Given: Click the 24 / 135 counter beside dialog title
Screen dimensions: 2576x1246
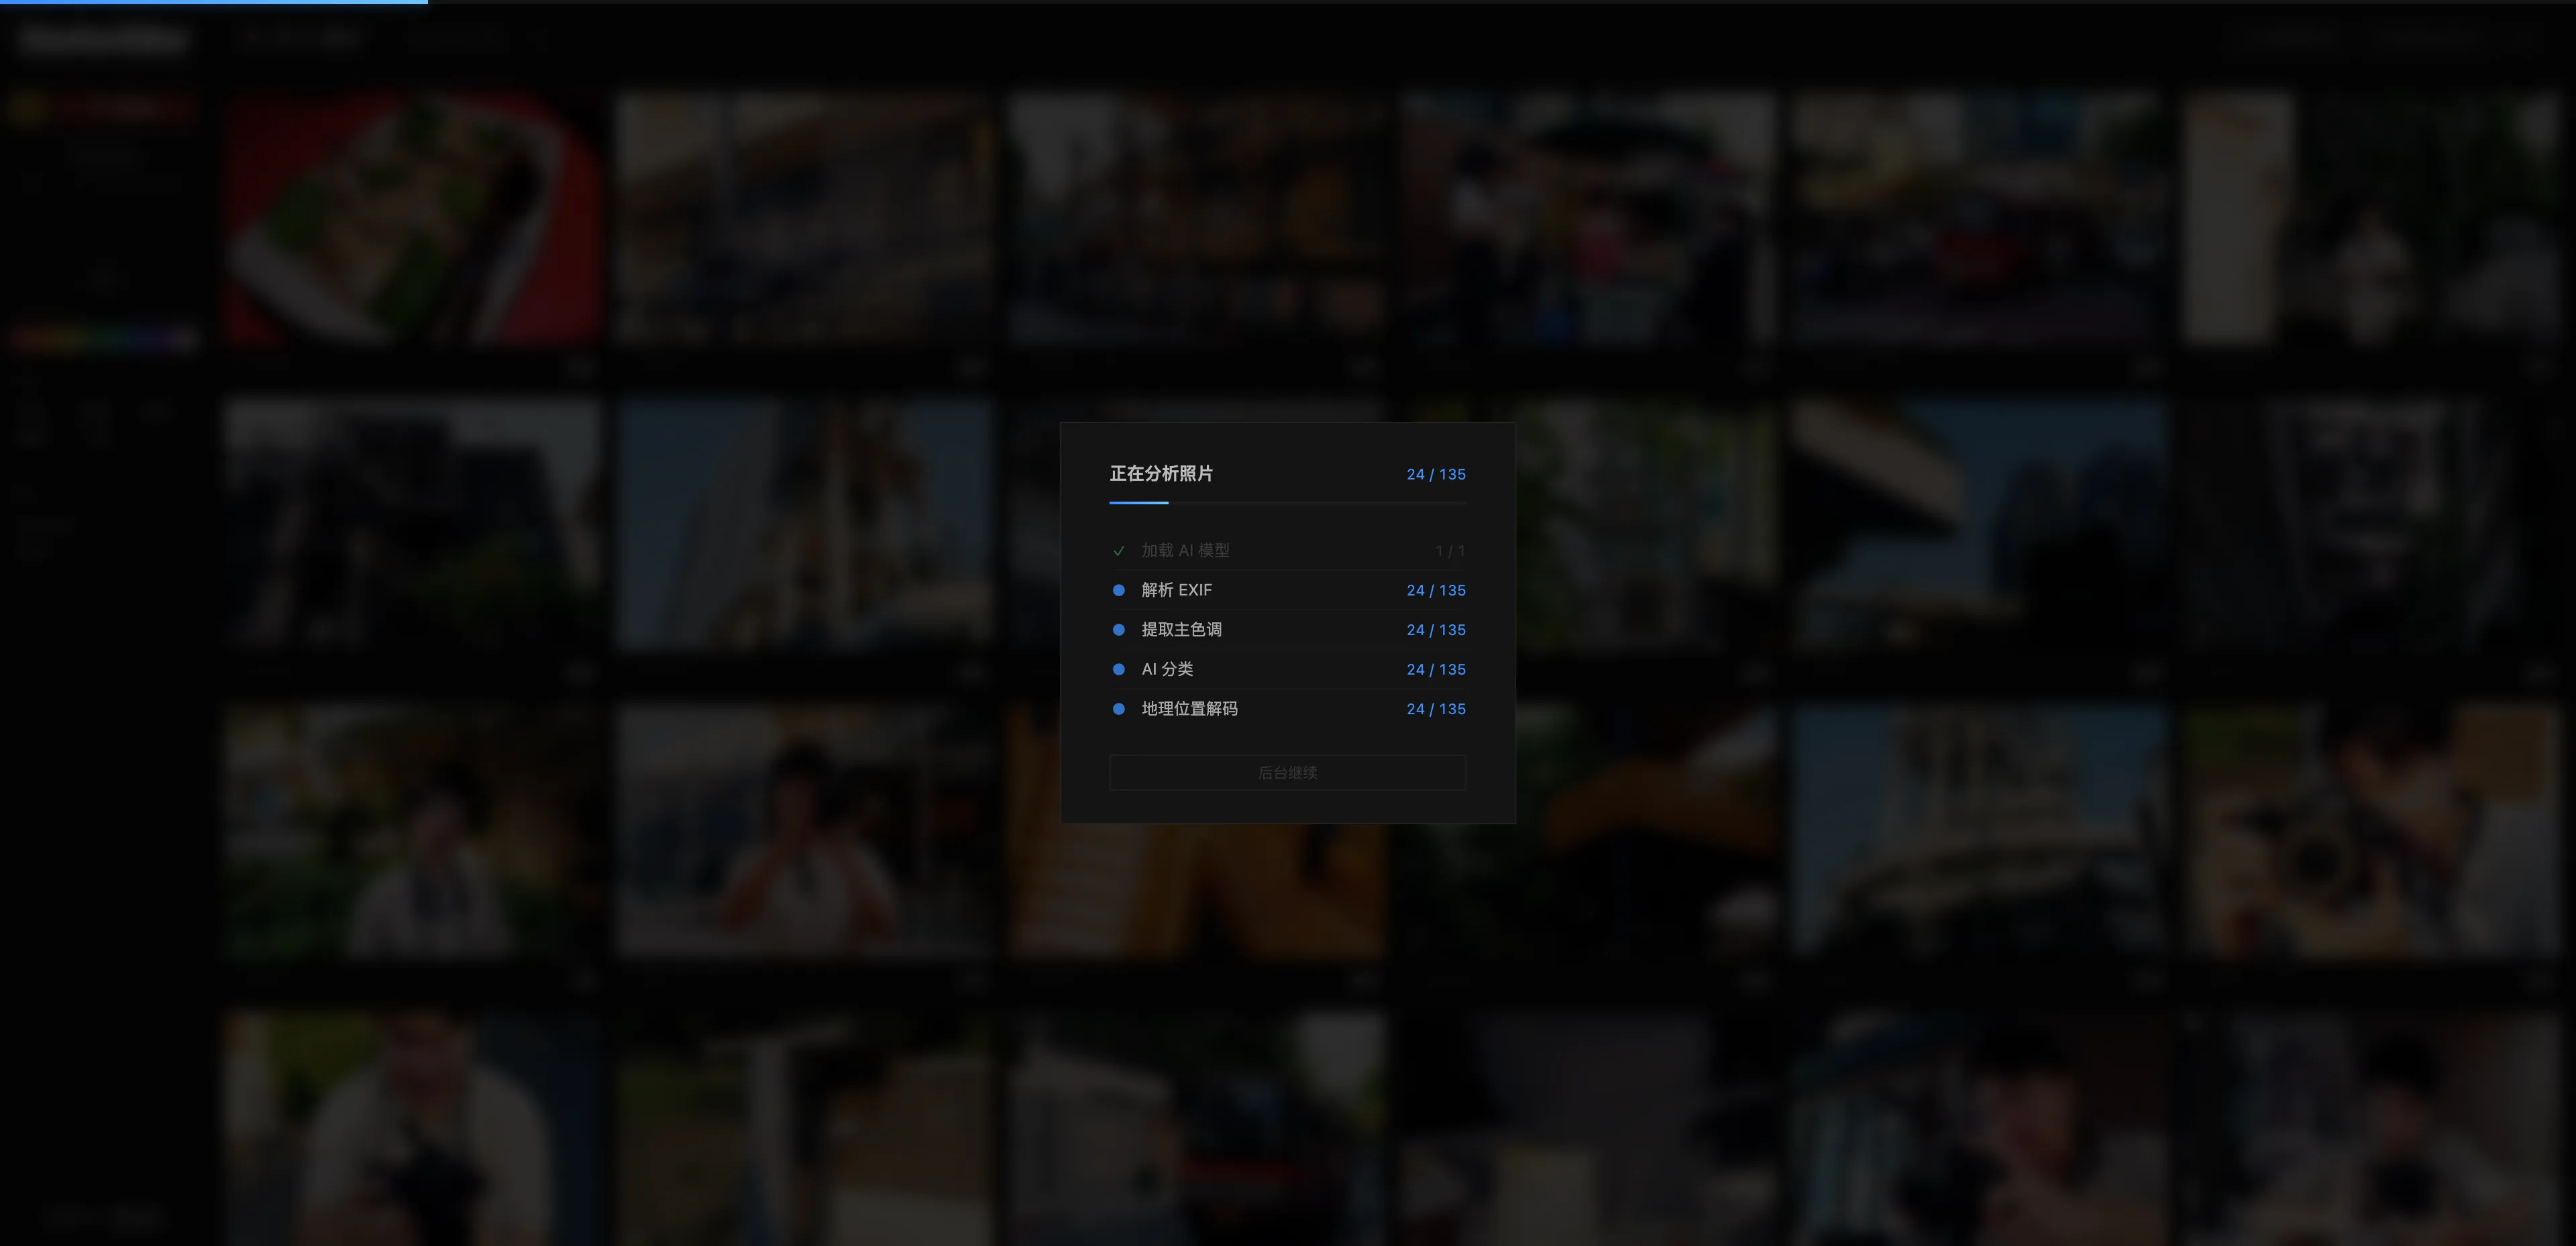Looking at the screenshot, I should pos(1435,474).
